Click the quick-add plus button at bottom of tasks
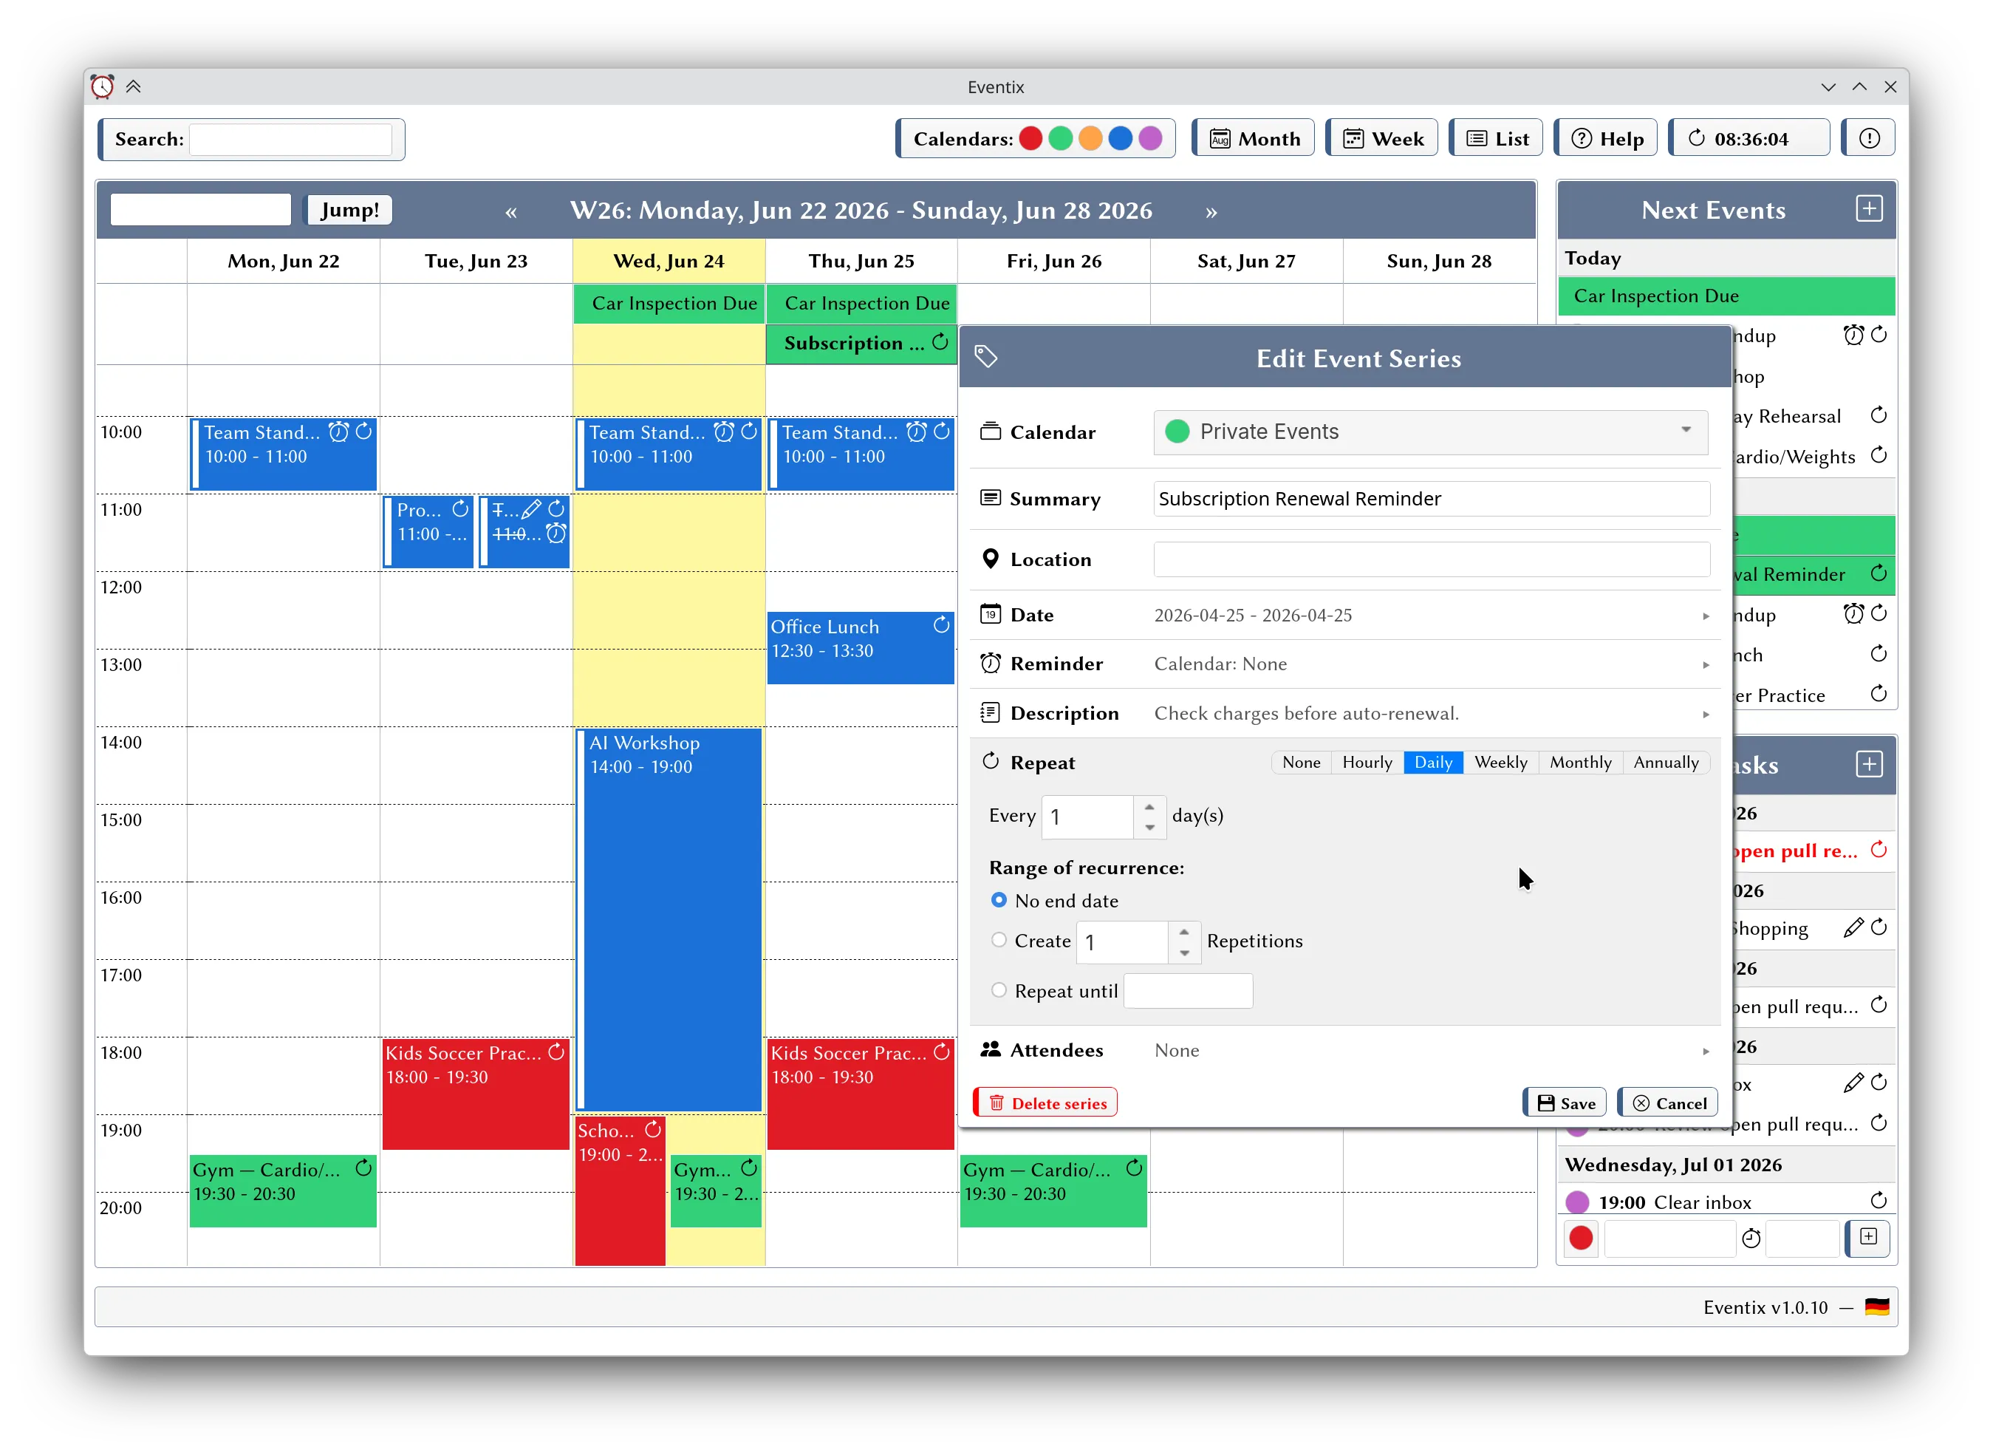This screenshot has width=1993, height=1455. pos(1868,1238)
